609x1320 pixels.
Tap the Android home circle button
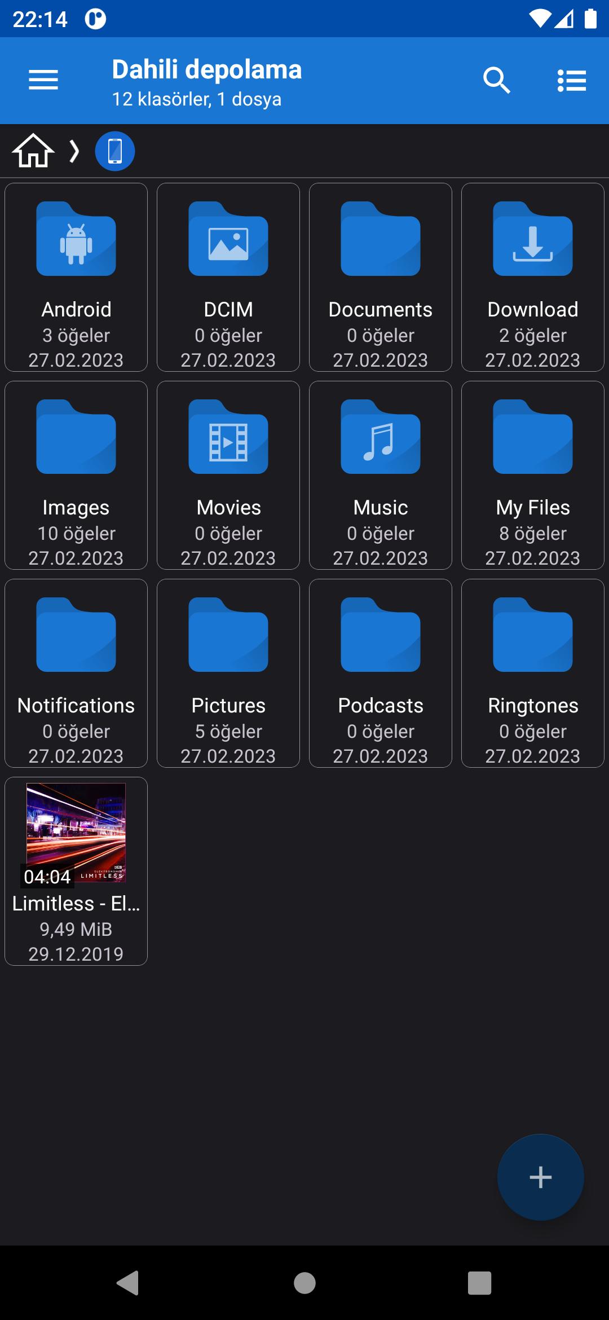point(304,1283)
